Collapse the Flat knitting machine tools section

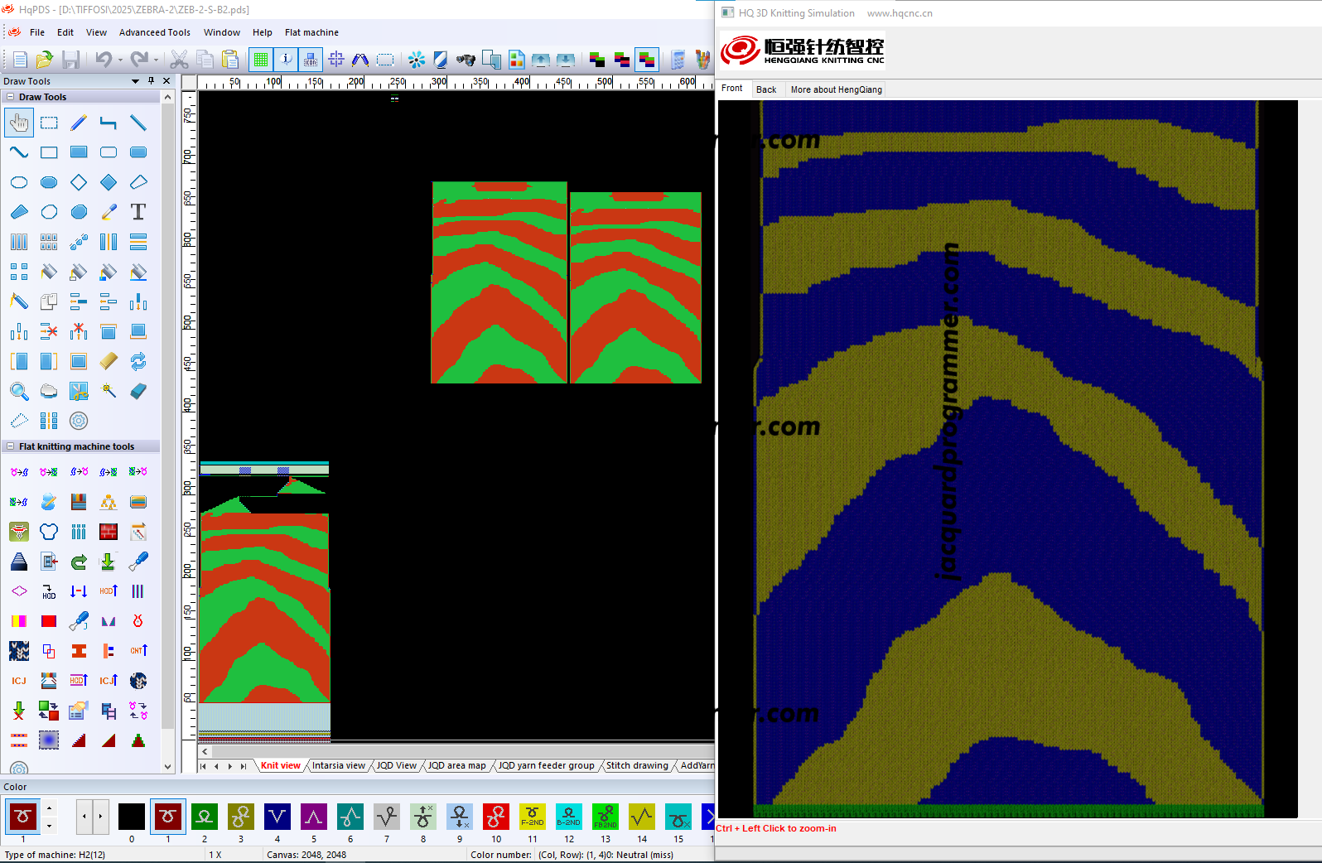pos(11,446)
